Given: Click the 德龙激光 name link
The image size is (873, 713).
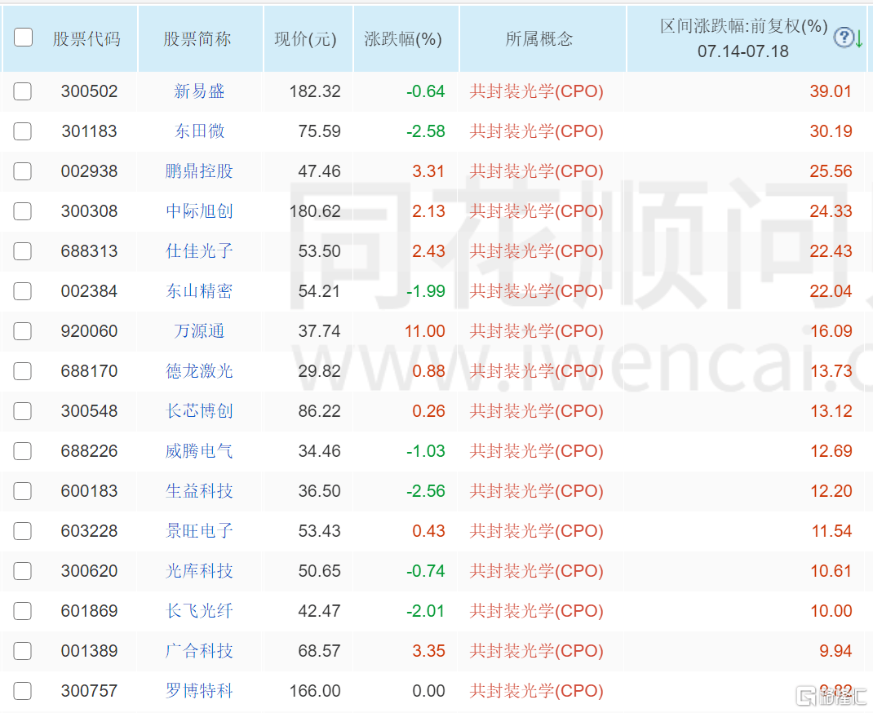Looking at the screenshot, I should pos(200,371).
